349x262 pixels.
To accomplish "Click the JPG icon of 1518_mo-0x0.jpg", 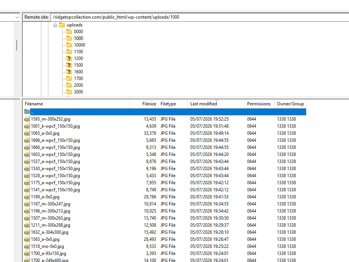I will click(x=27, y=246).
